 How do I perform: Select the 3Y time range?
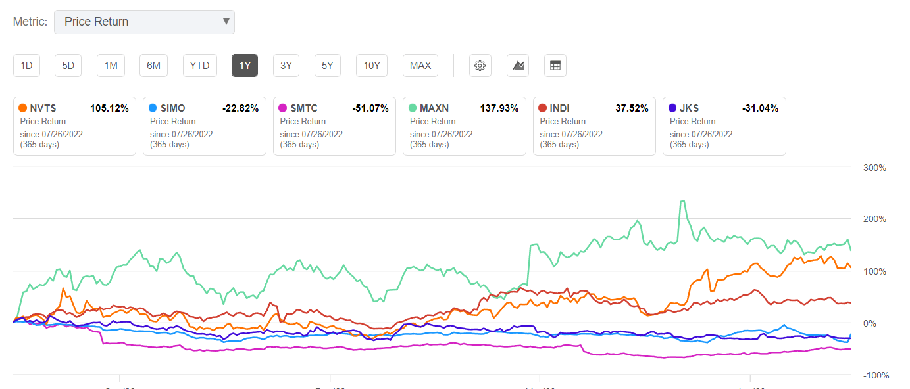point(286,65)
